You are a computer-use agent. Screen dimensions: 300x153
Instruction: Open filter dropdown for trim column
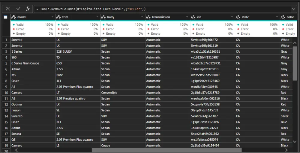[x=97, y=17]
